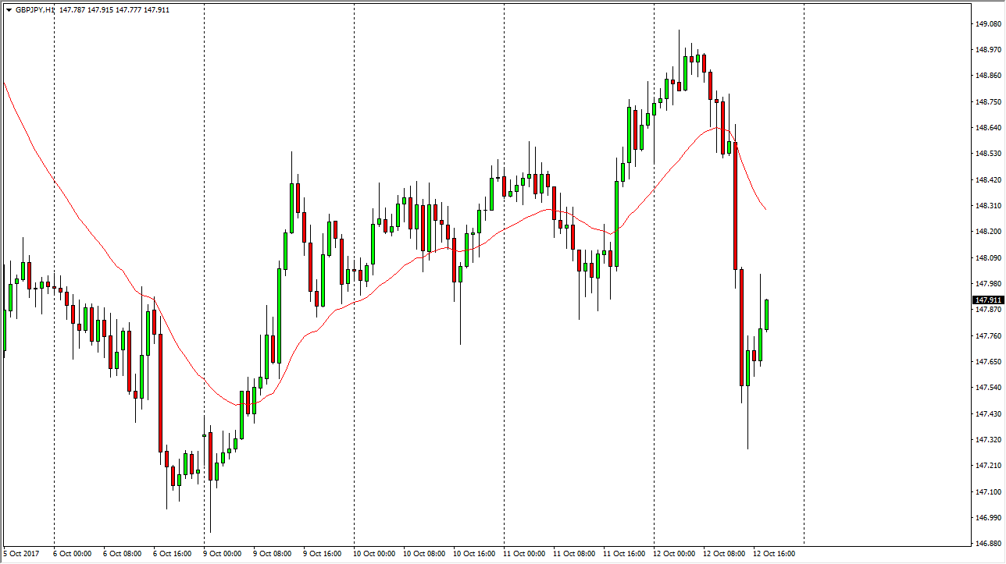Click the 148.090 price scale label
The image size is (1006, 564).
point(987,258)
